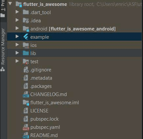Select the example folder name
This screenshot has width=143, height=139.
pyautogui.click(x=40, y=37)
